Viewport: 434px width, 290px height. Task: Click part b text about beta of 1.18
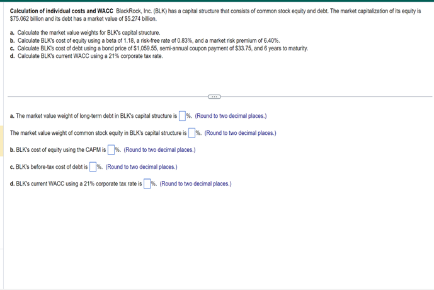tap(145, 41)
